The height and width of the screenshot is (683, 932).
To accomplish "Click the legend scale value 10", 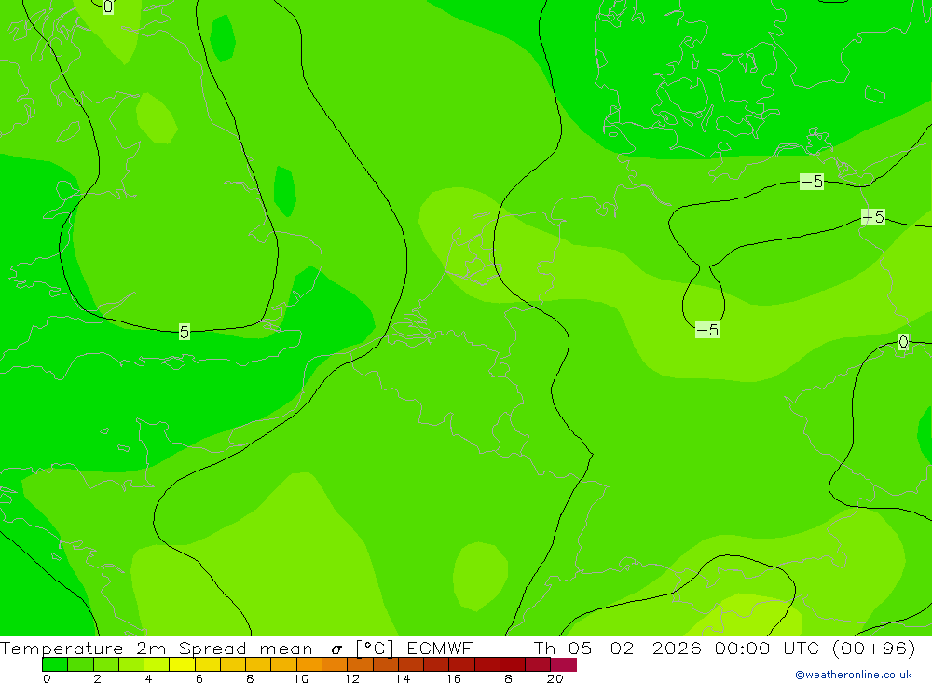I will (301, 678).
